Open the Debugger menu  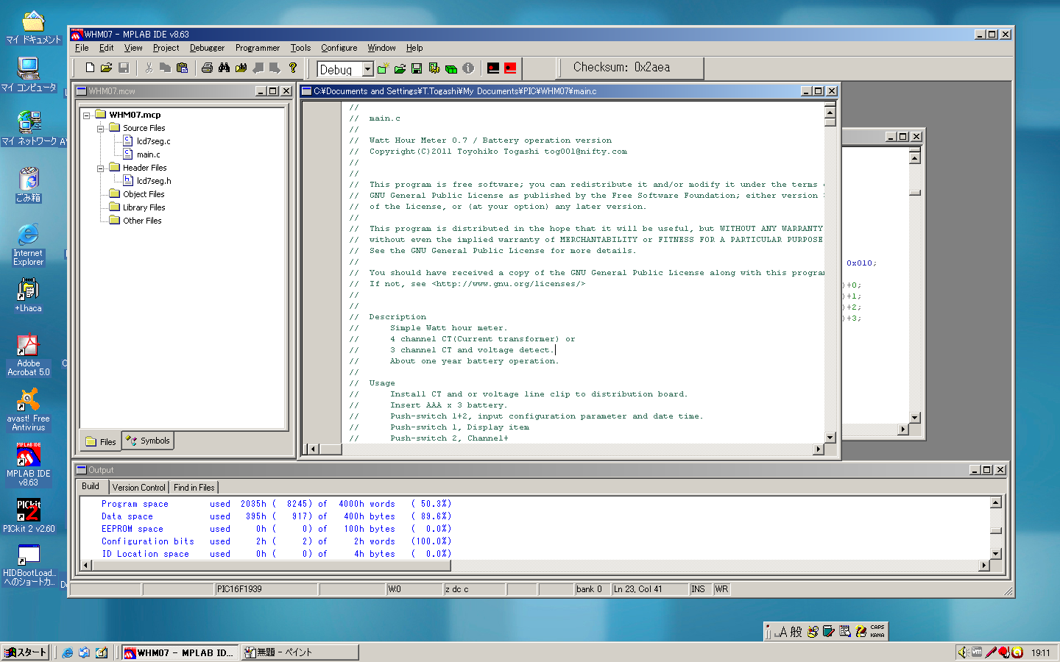coord(207,48)
